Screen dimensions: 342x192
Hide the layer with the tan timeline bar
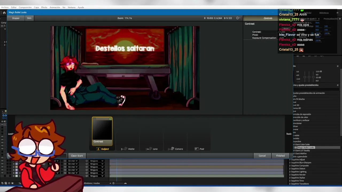(x=2, y=167)
